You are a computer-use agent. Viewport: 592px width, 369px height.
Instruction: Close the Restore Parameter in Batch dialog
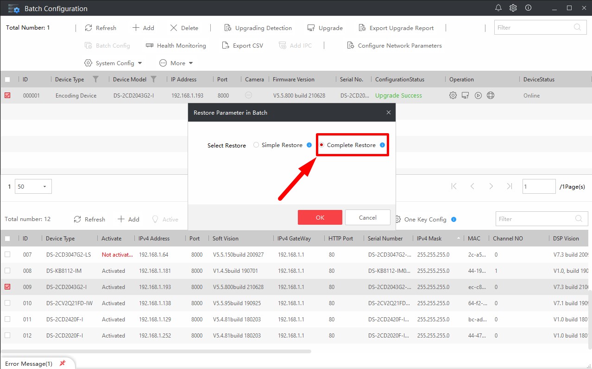click(x=389, y=112)
